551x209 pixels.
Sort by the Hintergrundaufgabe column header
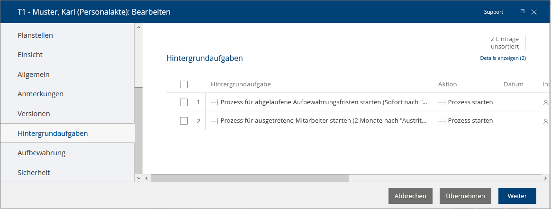pyautogui.click(x=241, y=84)
